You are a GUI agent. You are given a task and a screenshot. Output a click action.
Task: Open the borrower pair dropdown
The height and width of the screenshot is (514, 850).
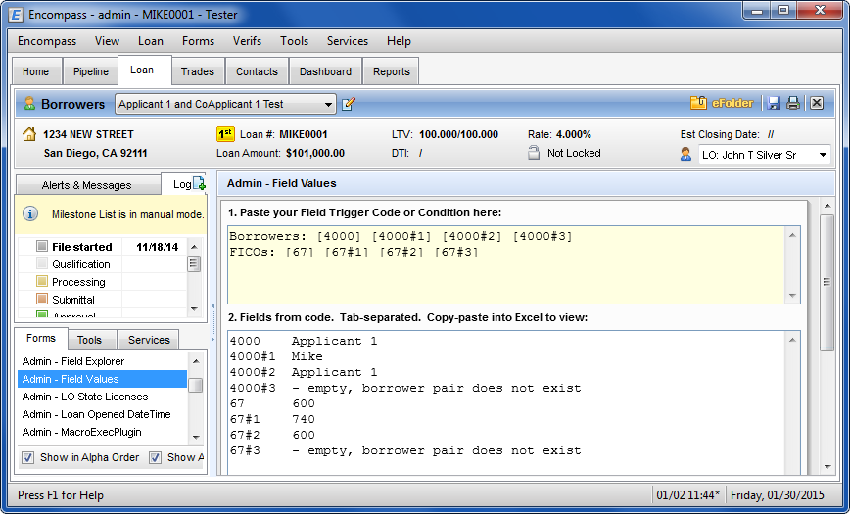[328, 104]
